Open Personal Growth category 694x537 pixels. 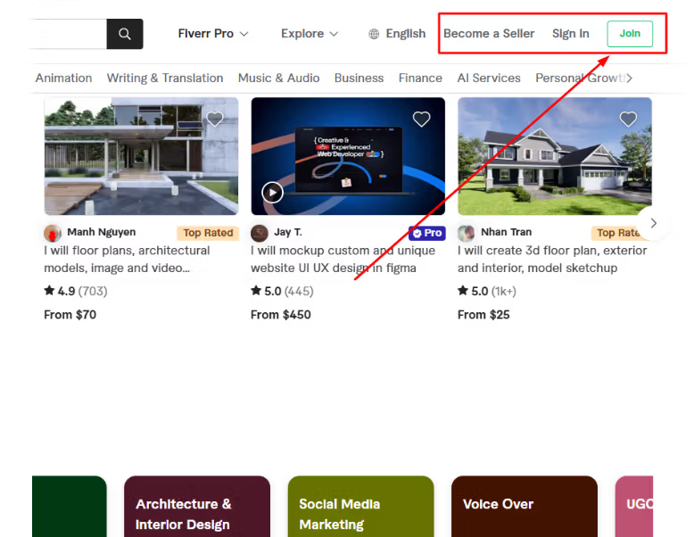580,78
